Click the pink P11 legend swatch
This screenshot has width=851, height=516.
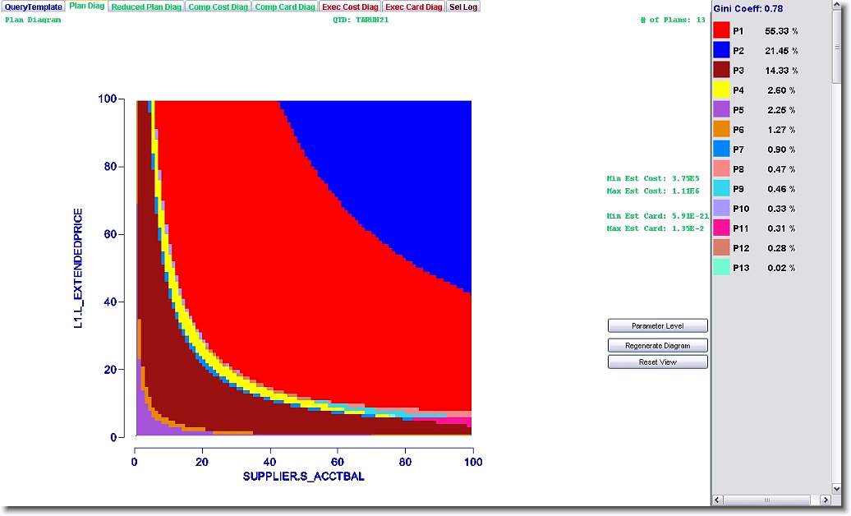[721, 228]
